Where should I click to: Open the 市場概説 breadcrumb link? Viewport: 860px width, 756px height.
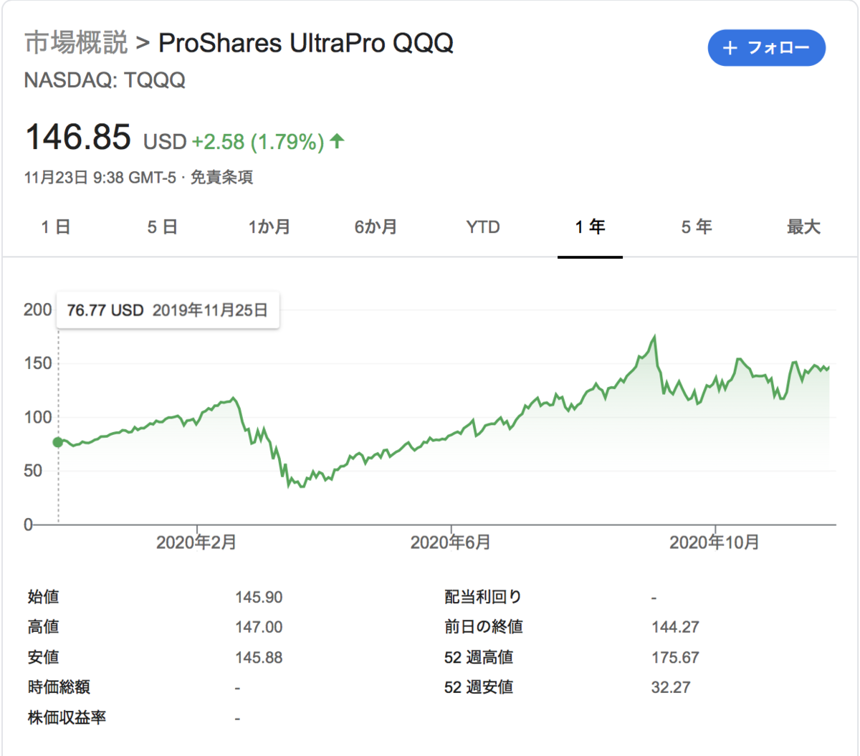coord(76,43)
